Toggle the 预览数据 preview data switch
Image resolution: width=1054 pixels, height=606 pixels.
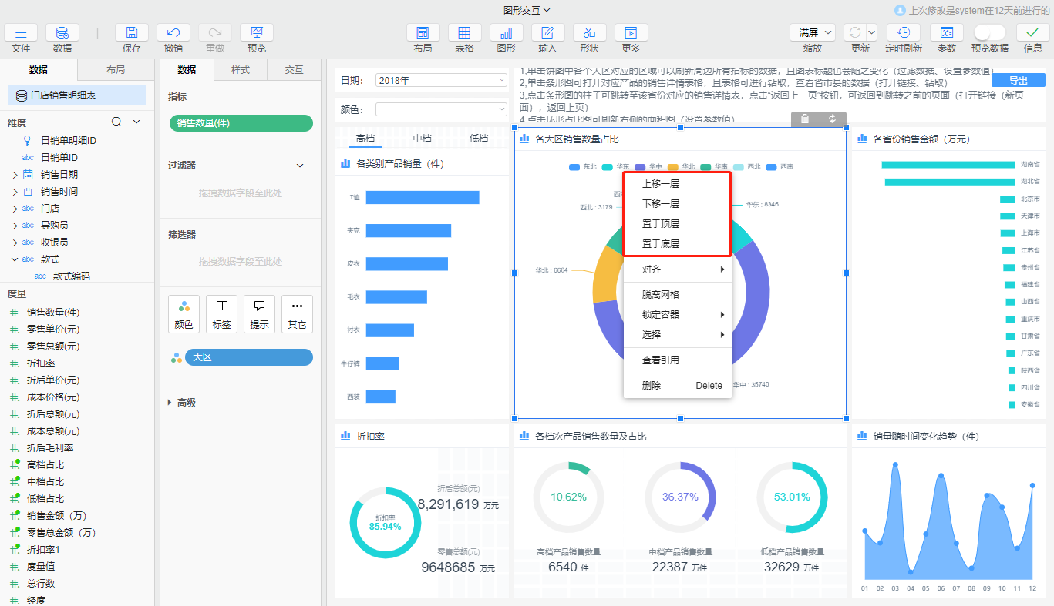[989, 32]
